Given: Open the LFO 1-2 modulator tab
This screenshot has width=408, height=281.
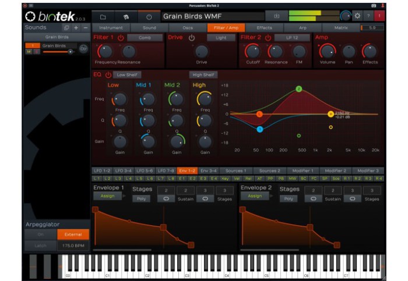Looking at the screenshot, I should 102,170.
